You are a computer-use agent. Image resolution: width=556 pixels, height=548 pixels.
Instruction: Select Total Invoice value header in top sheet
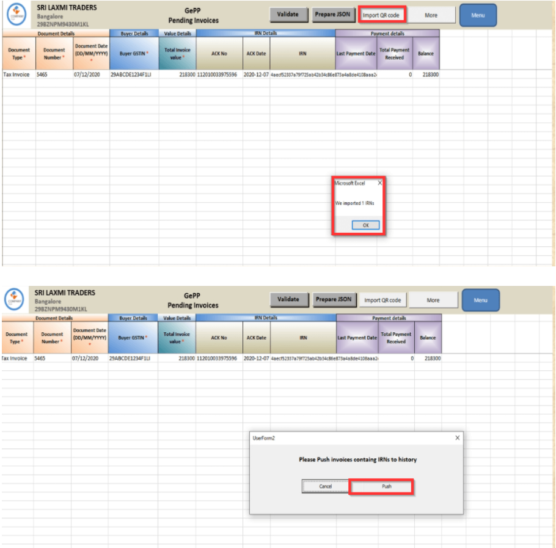[177, 54]
